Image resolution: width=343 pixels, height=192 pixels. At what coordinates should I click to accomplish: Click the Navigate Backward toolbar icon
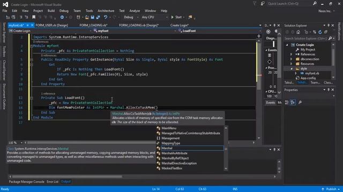62,17
